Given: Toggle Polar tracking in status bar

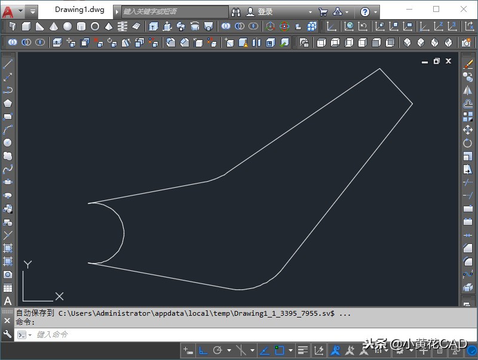Looking at the screenshot, I should coord(218,350).
